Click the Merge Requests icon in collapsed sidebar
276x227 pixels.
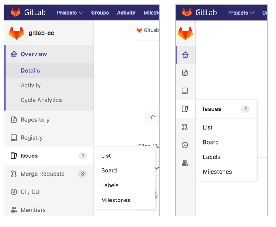point(185,127)
